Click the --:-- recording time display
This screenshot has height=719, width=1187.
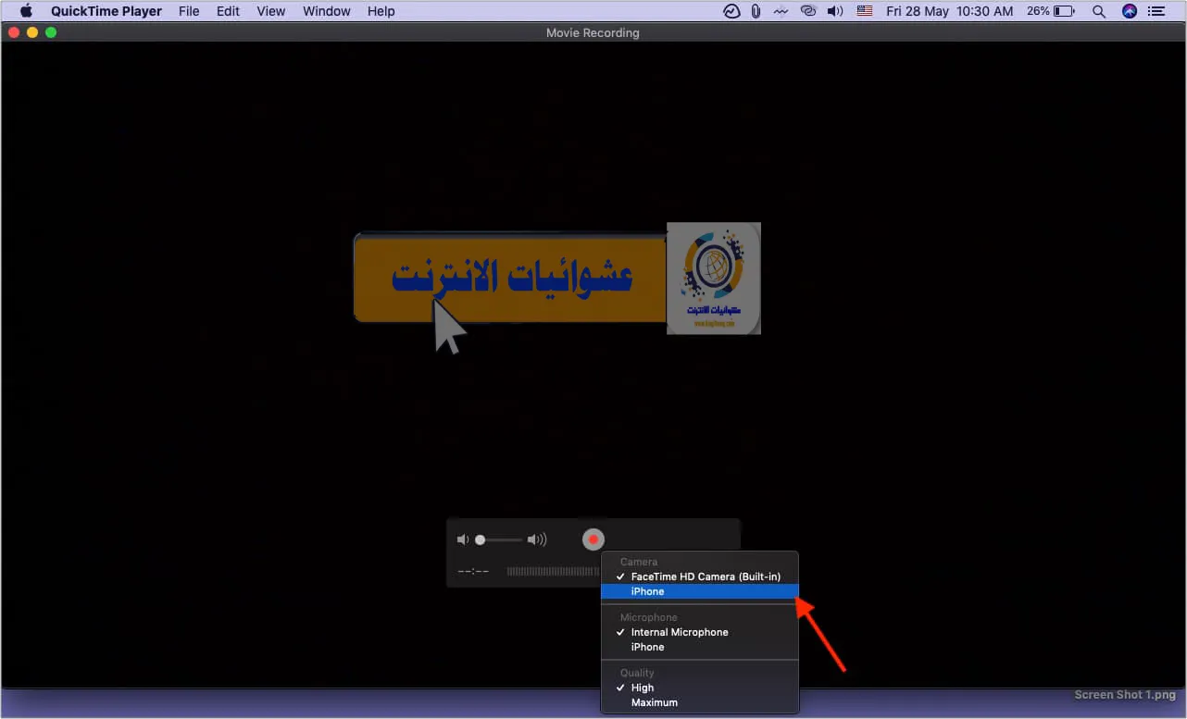[x=473, y=571]
